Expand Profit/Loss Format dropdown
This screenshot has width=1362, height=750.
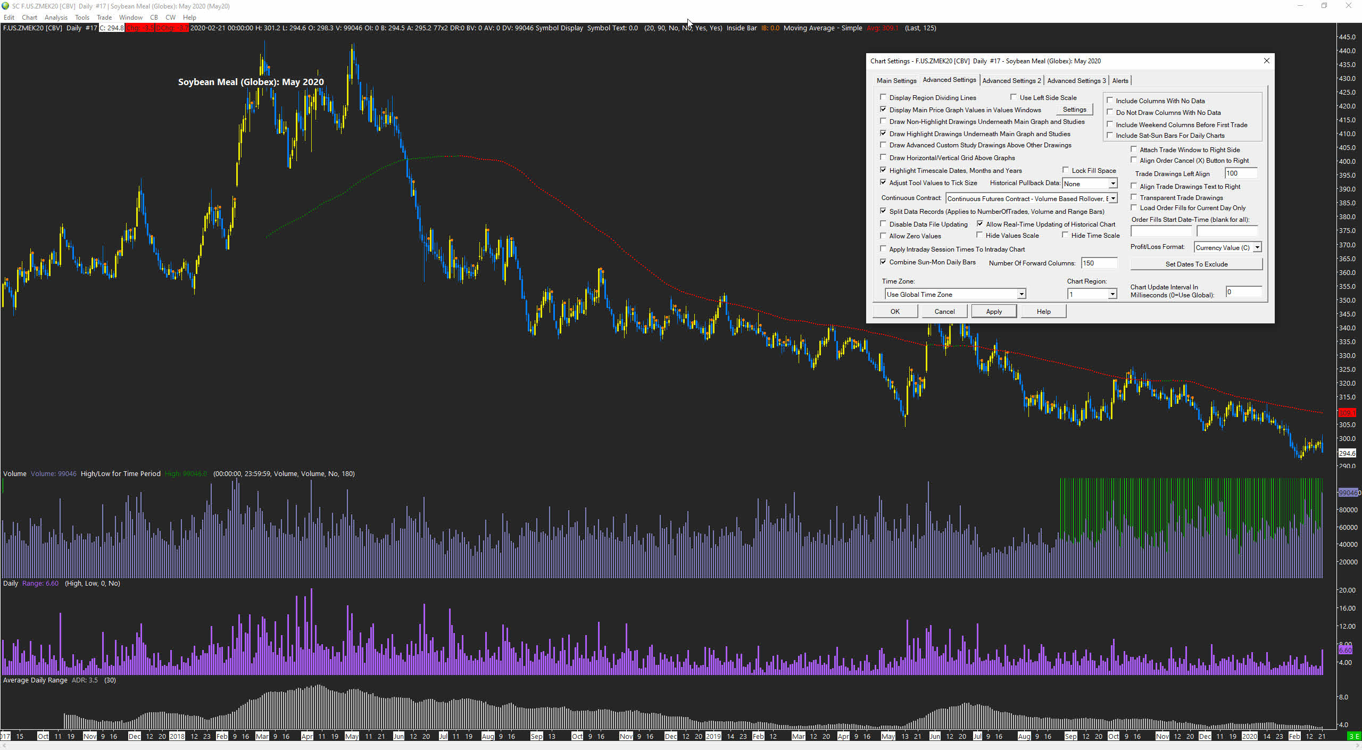pyautogui.click(x=1257, y=247)
